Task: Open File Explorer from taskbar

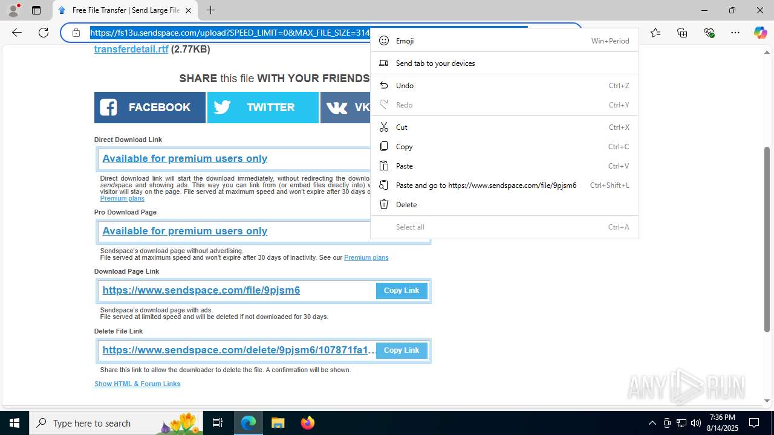Action: 278,423
